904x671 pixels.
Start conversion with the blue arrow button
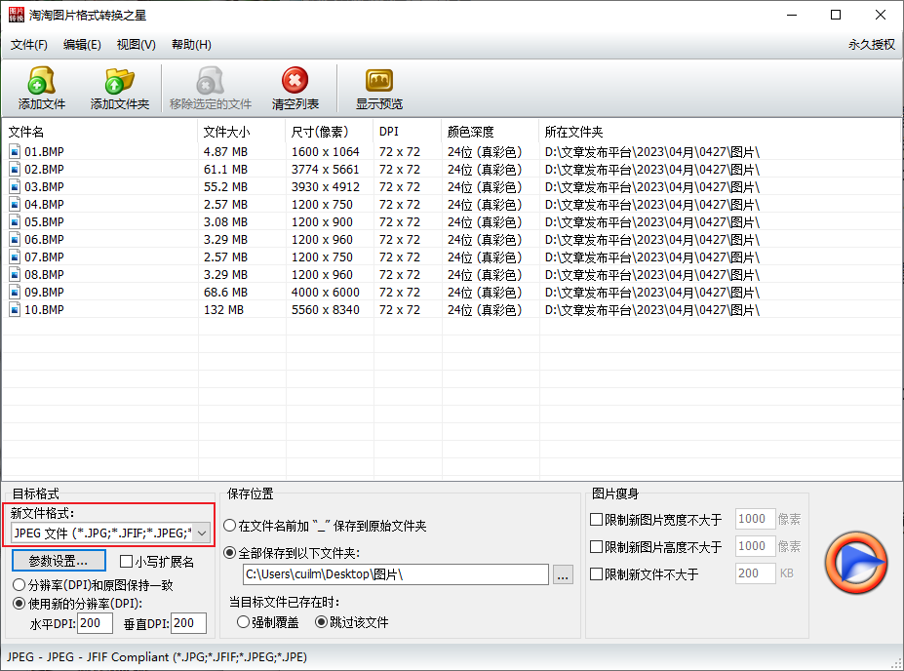(x=855, y=563)
